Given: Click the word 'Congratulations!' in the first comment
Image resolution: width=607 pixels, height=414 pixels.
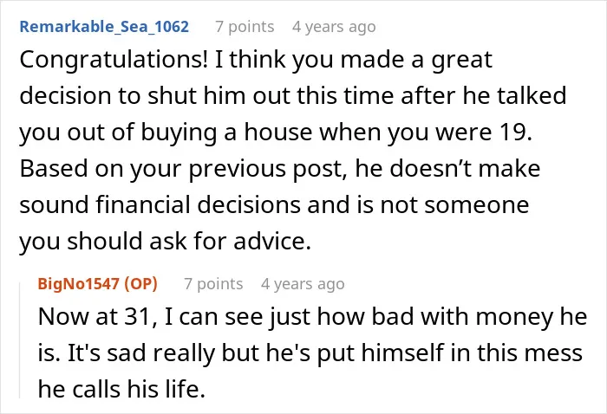Looking at the screenshot, I should click(114, 61).
